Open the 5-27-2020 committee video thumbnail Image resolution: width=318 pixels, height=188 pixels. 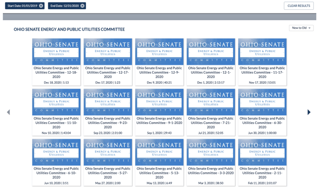point(108,152)
